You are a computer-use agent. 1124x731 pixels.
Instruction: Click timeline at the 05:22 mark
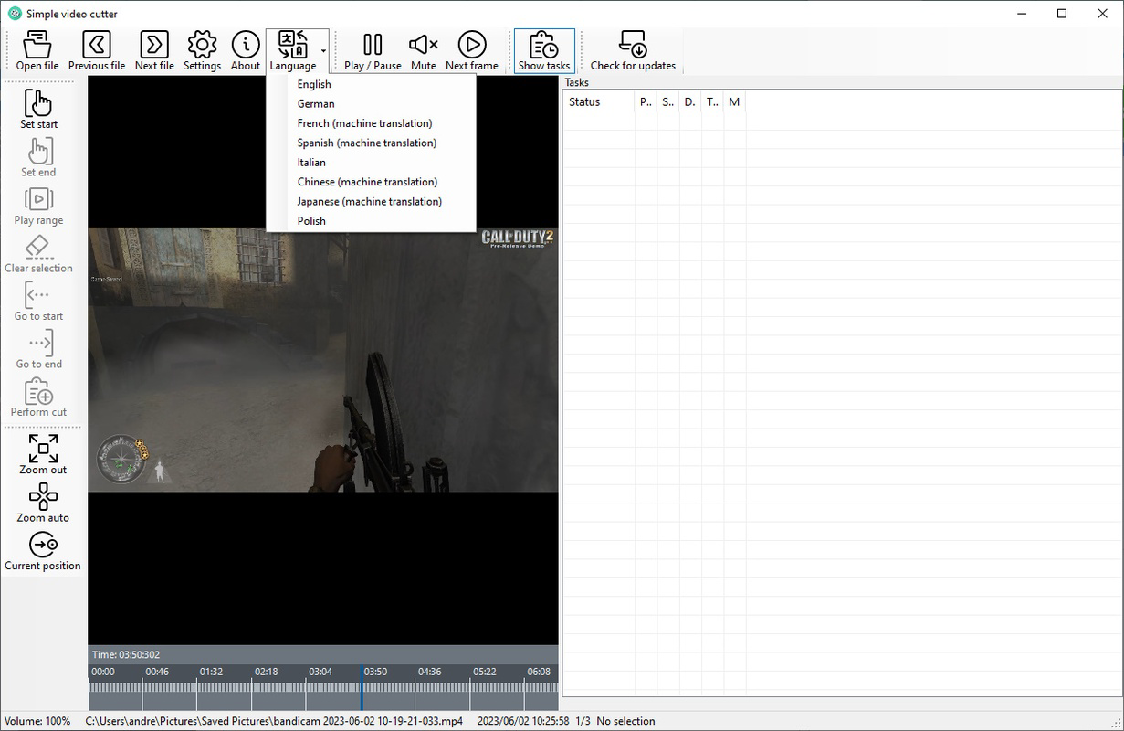(484, 672)
